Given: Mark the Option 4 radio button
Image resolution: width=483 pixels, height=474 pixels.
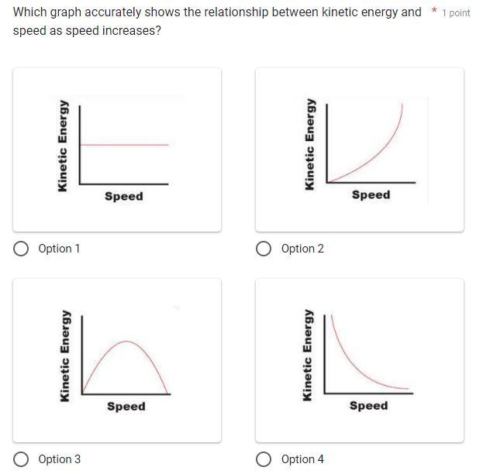Looking at the screenshot, I should click(264, 459).
